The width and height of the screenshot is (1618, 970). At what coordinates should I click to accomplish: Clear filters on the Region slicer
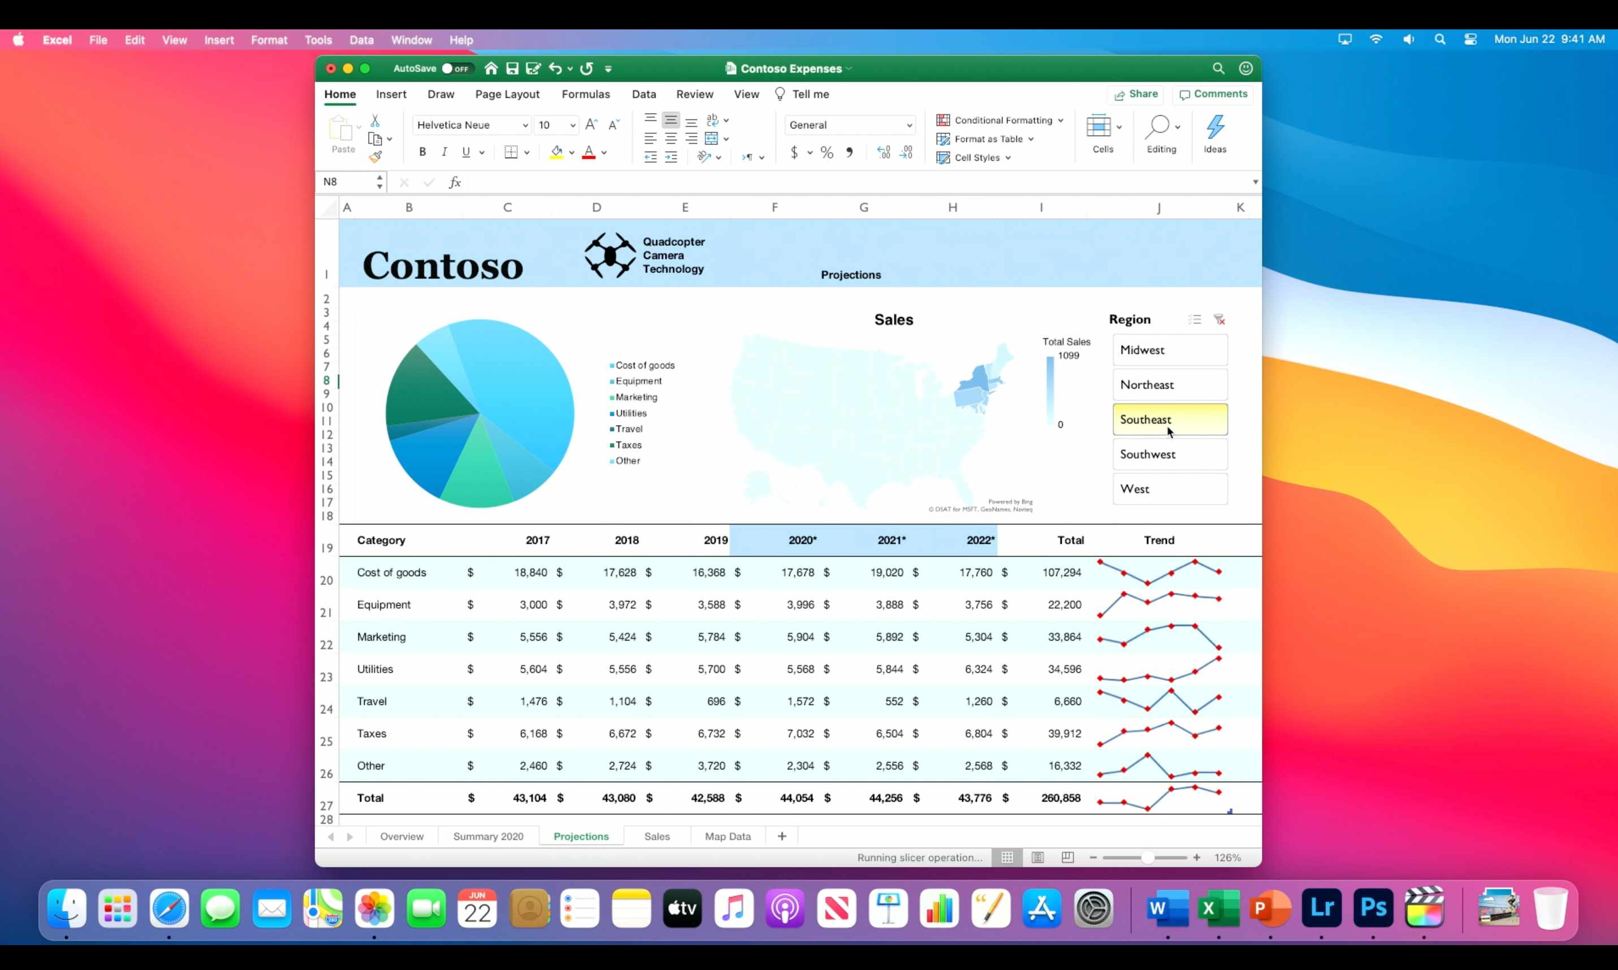pos(1219,319)
